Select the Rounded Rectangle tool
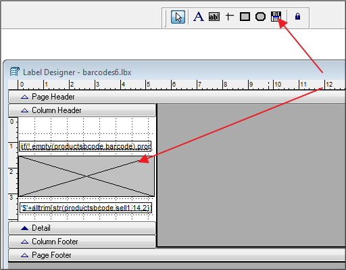 [260, 17]
